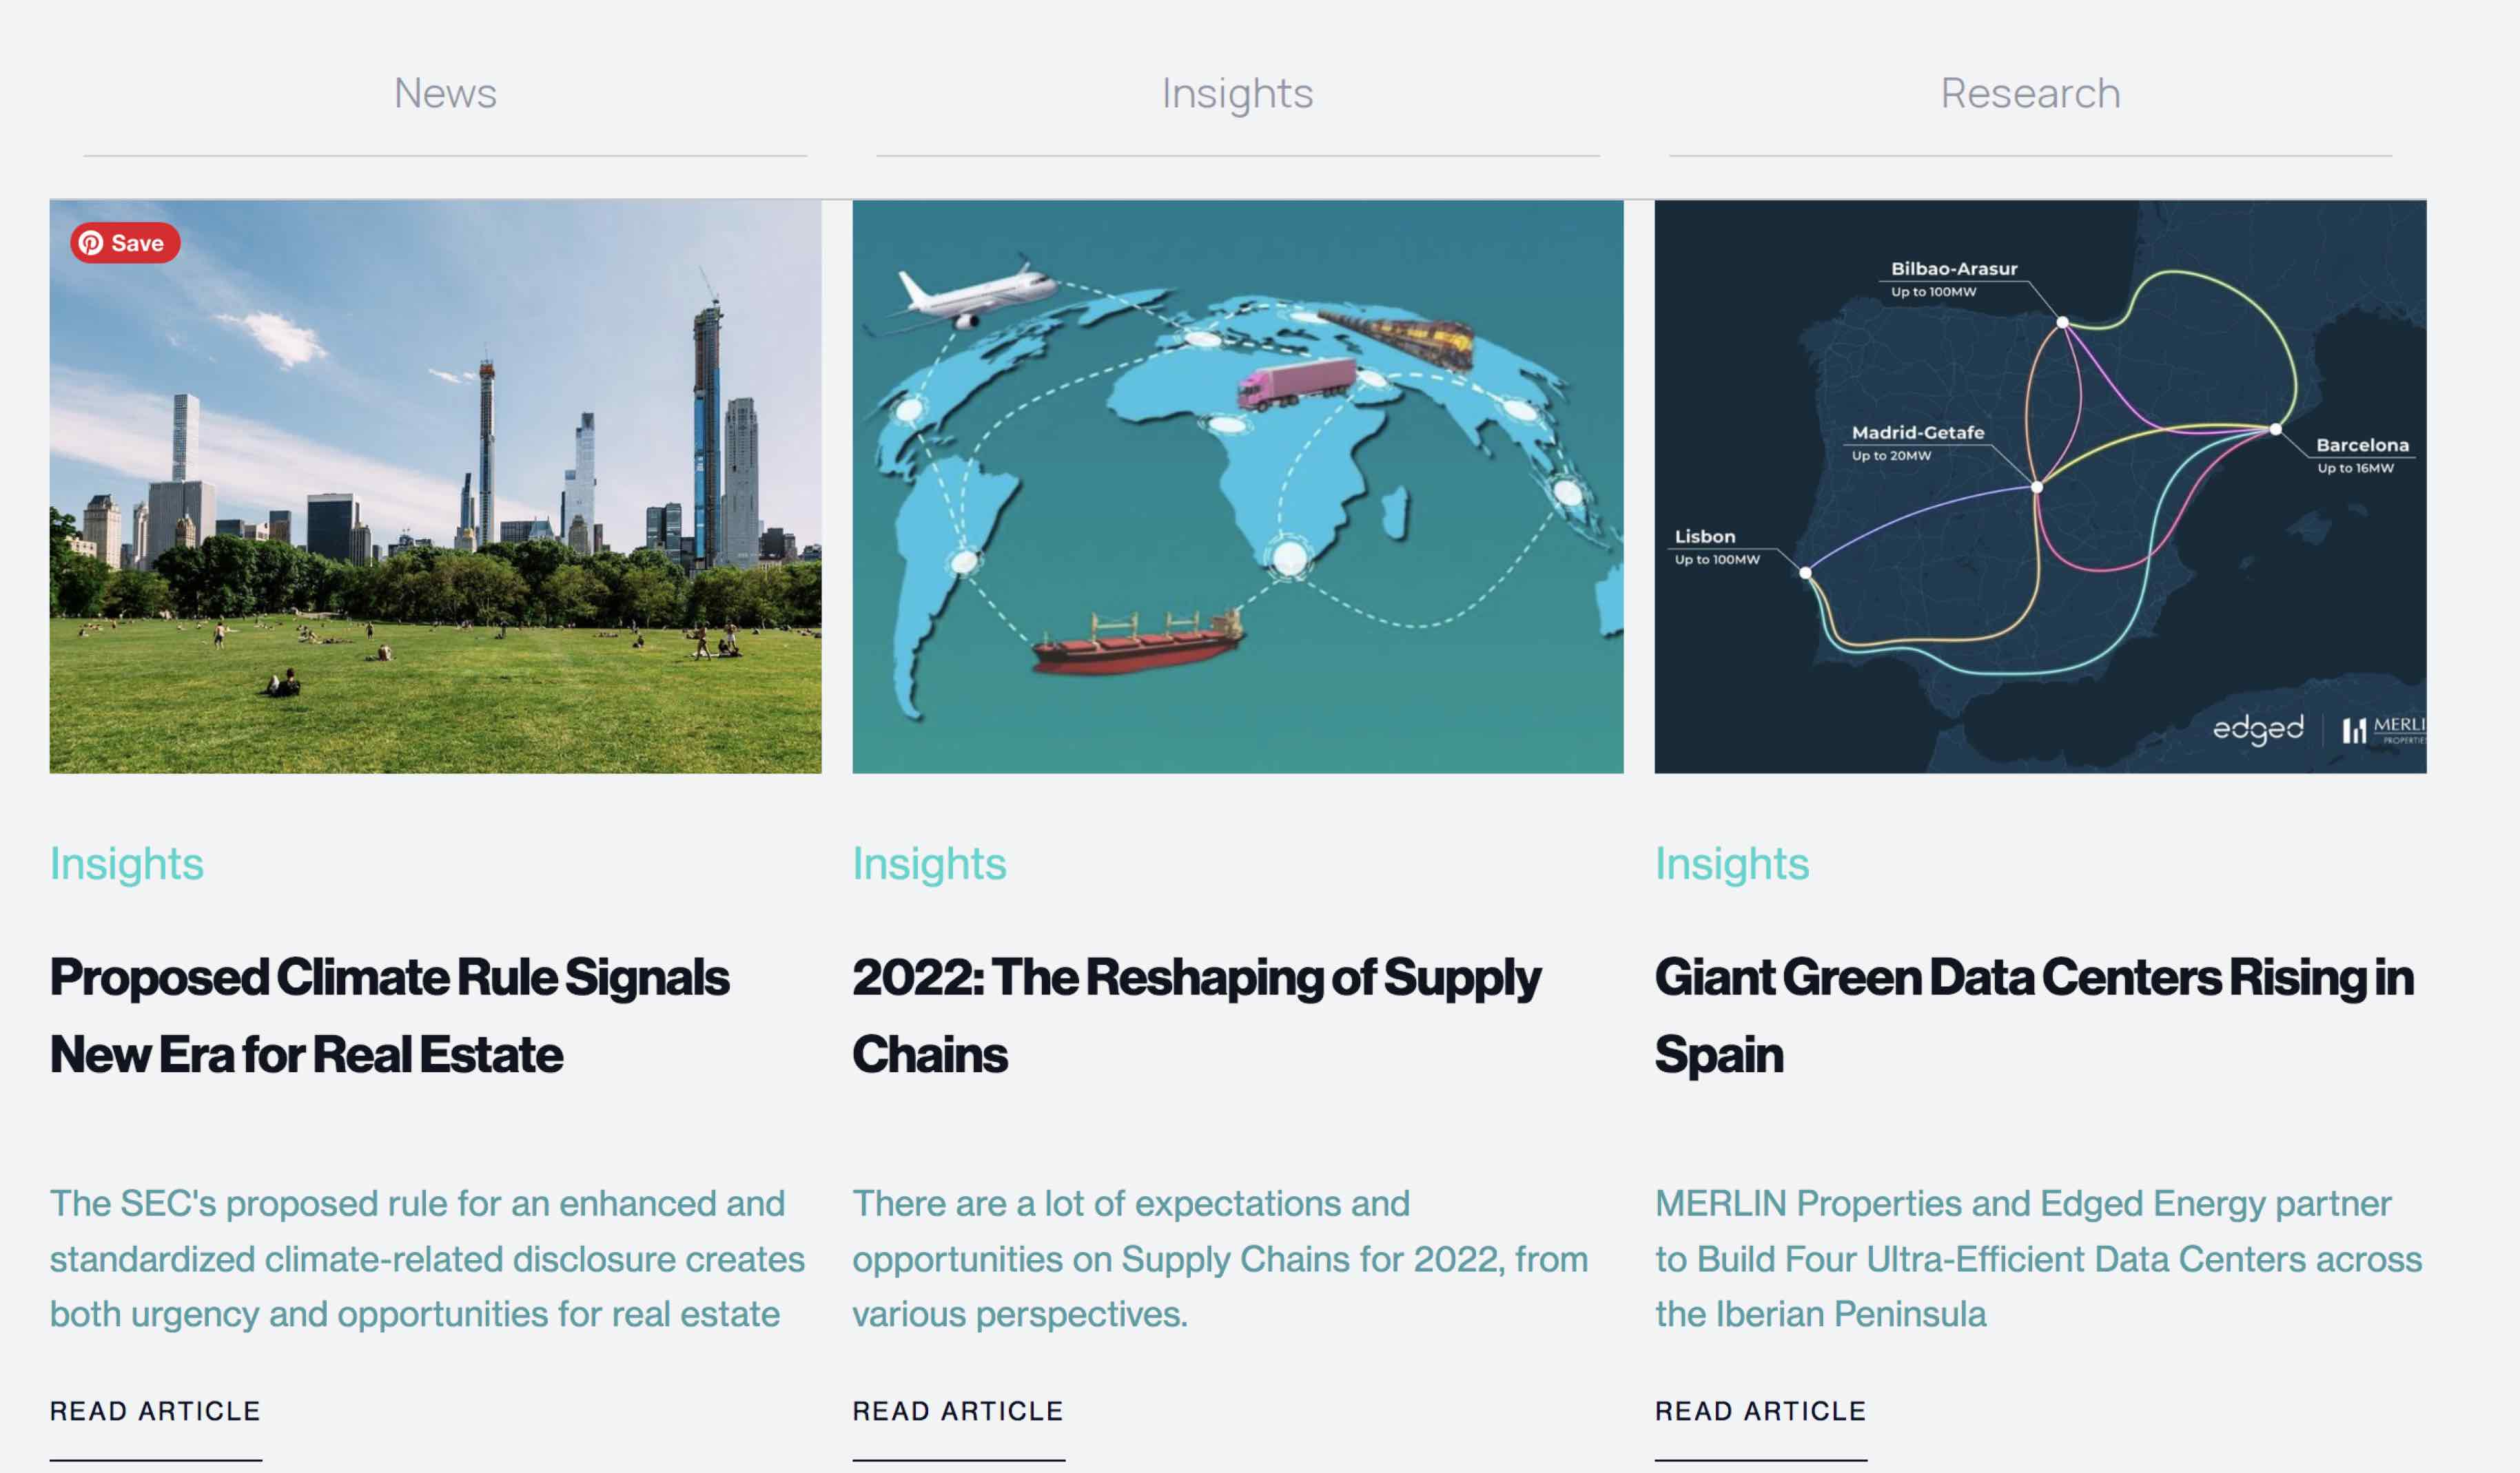The height and width of the screenshot is (1473, 2520).
Task: Open the Spain data centers map image
Action: (2040, 487)
